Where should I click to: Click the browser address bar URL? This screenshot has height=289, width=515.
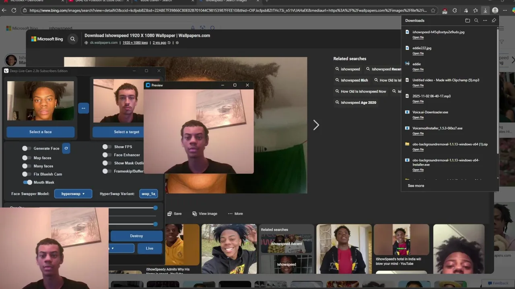point(228,10)
